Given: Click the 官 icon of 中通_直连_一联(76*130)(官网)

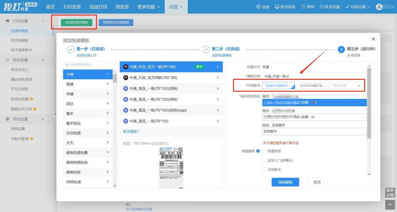Looking at the screenshot, I should tap(125, 89).
